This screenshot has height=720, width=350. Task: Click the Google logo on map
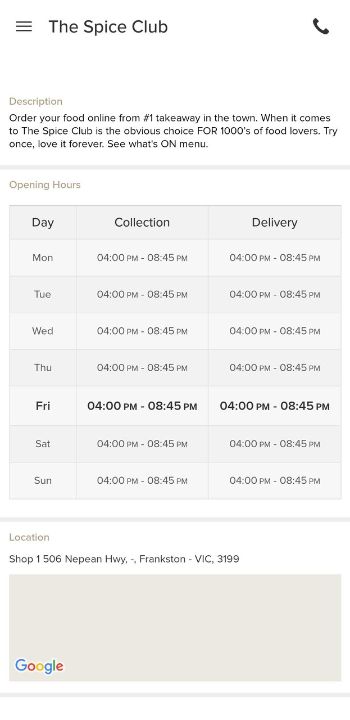click(x=39, y=666)
